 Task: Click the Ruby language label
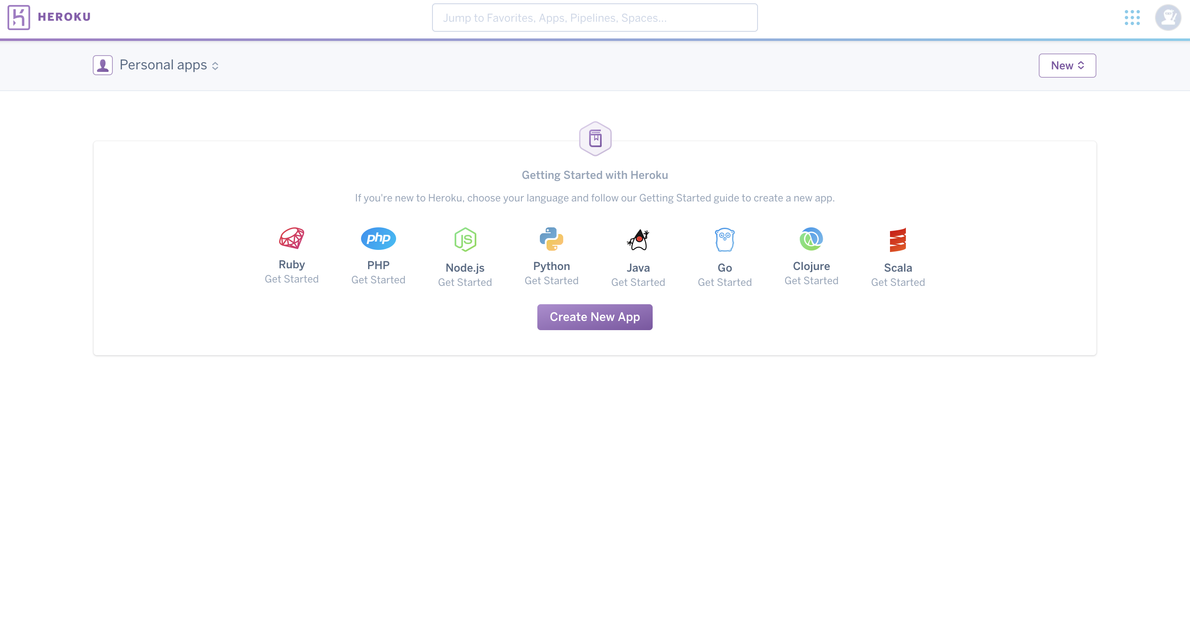(292, 265)
